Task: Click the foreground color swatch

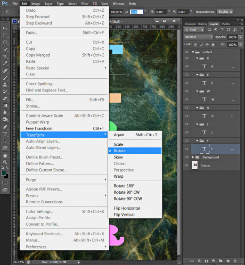Action: click(4, 173)
